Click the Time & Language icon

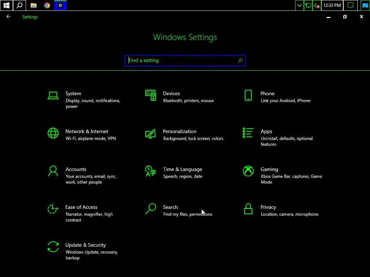coord(151,171)
